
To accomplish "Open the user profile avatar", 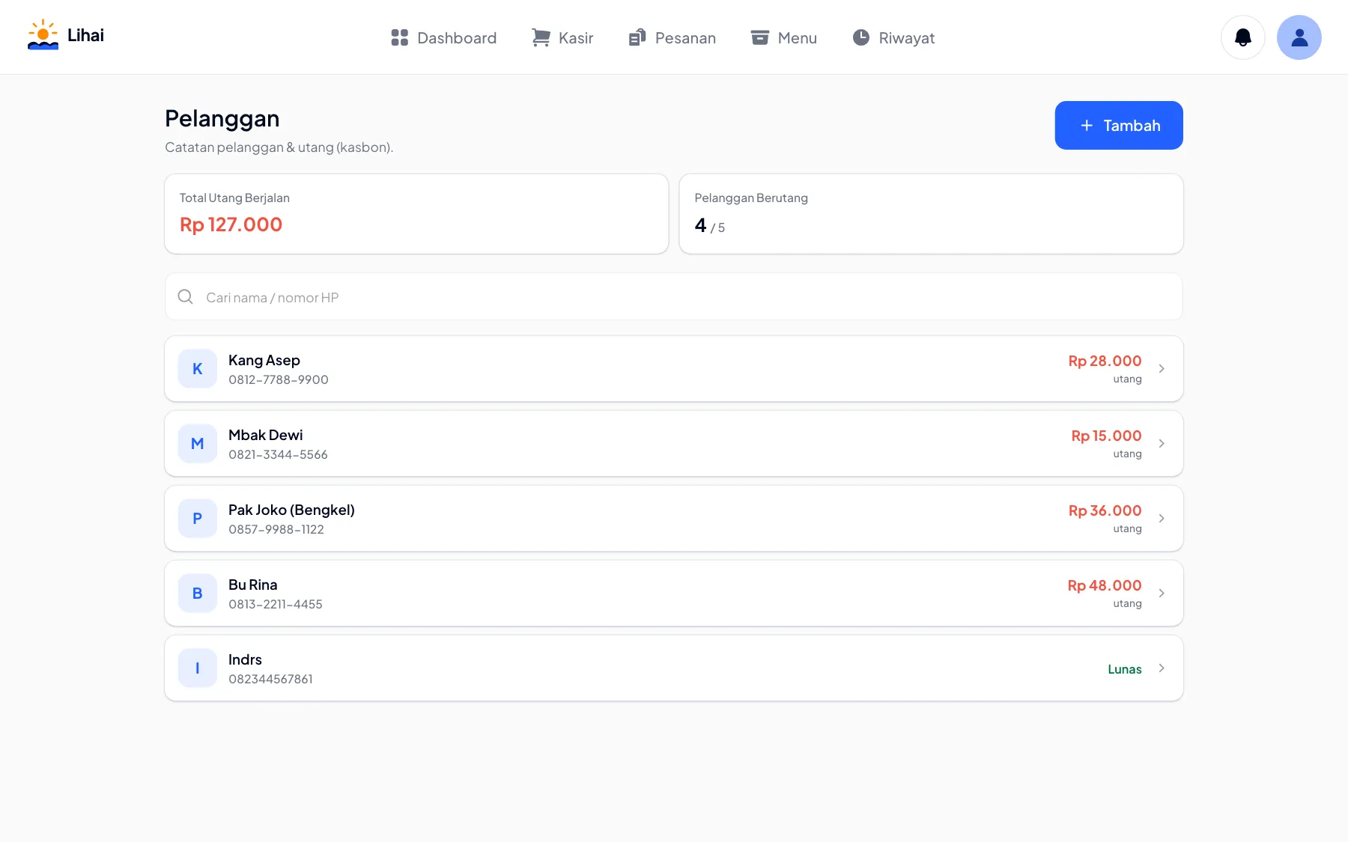I will (x=1299, y=37).
